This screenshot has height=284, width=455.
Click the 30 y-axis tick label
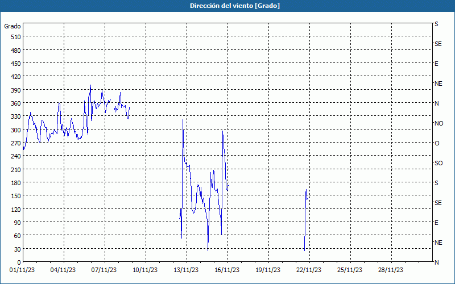click(x=18, y=249)
